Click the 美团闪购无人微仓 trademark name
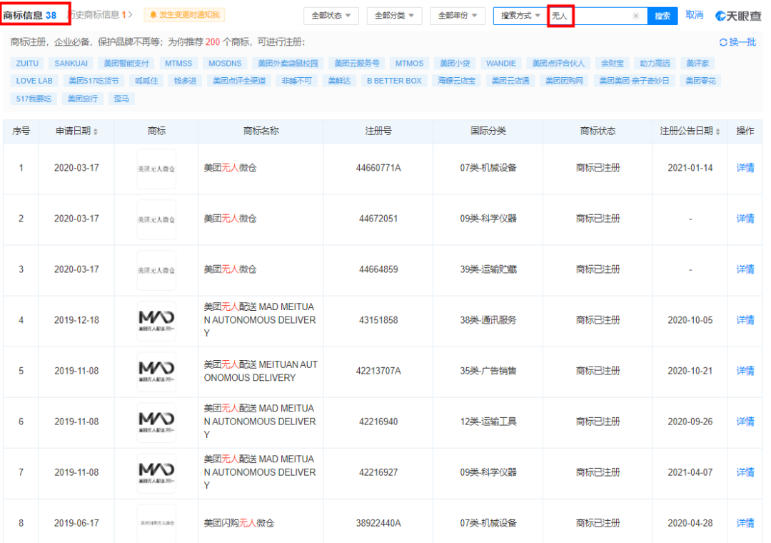The image size is (771, 543). pos(239,523)
